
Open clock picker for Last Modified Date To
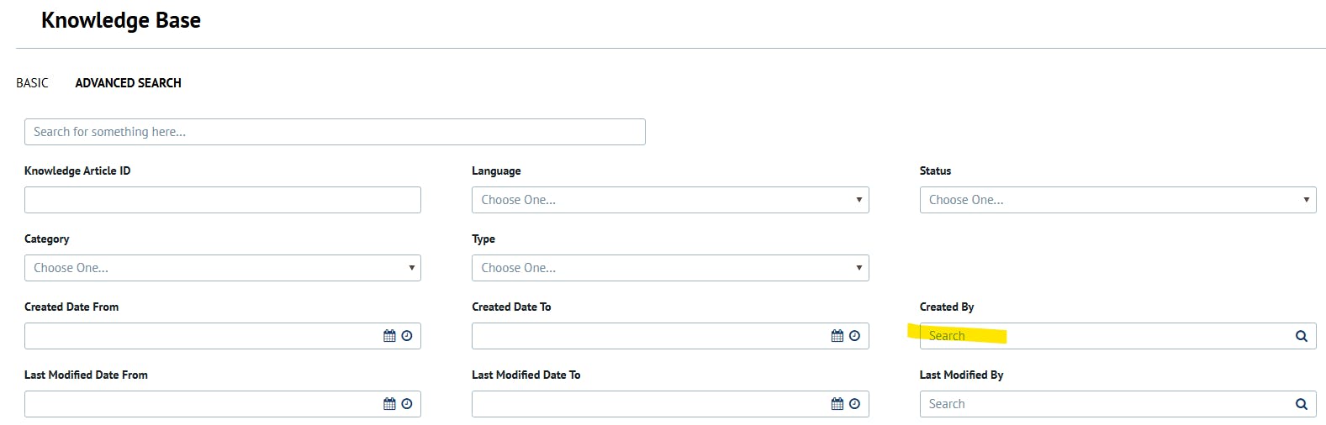pyautogui.click(x=854, y=404)
